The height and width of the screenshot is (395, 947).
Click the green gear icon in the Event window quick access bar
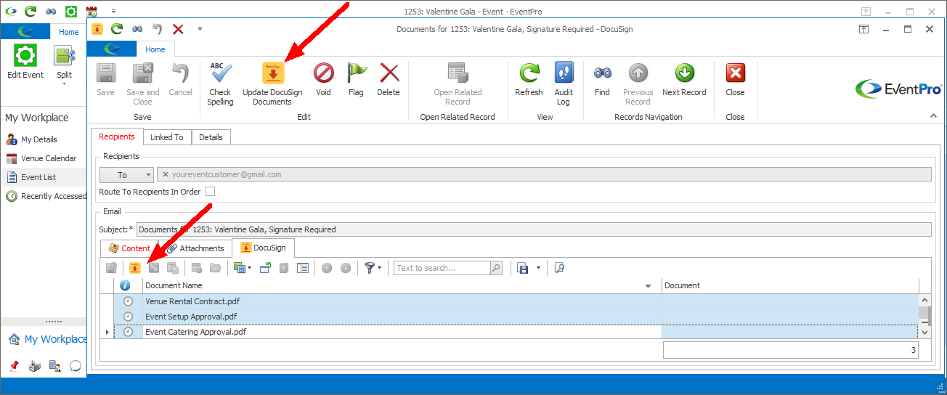point(71,12)
